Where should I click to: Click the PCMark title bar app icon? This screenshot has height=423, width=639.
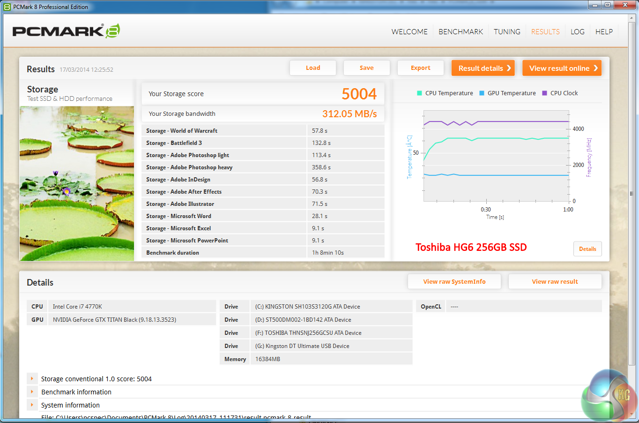(x=7, y=7)
